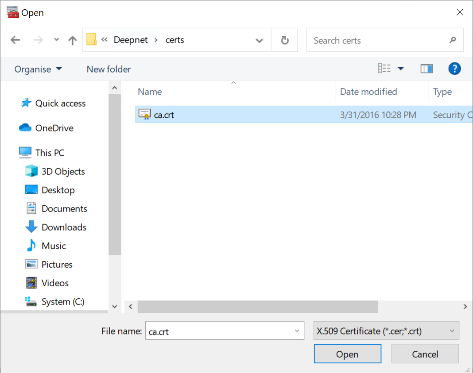473x373 pixels.
Task: Toggle the preview pane icon
Action: pyautogui.click(x=426, y=69)
